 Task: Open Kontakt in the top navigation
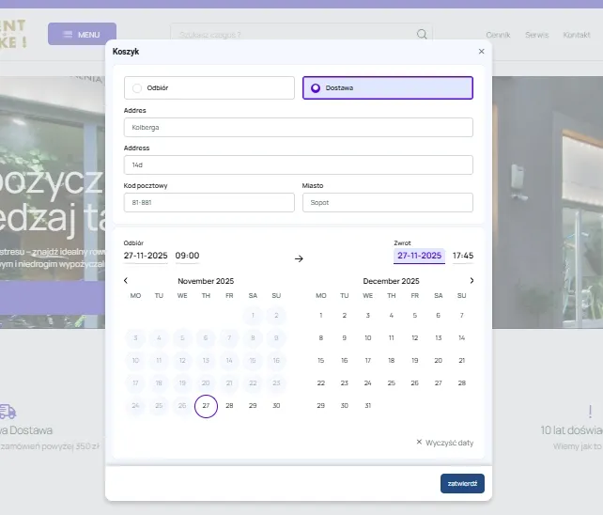pyautogui.click(x=576, y=35)
